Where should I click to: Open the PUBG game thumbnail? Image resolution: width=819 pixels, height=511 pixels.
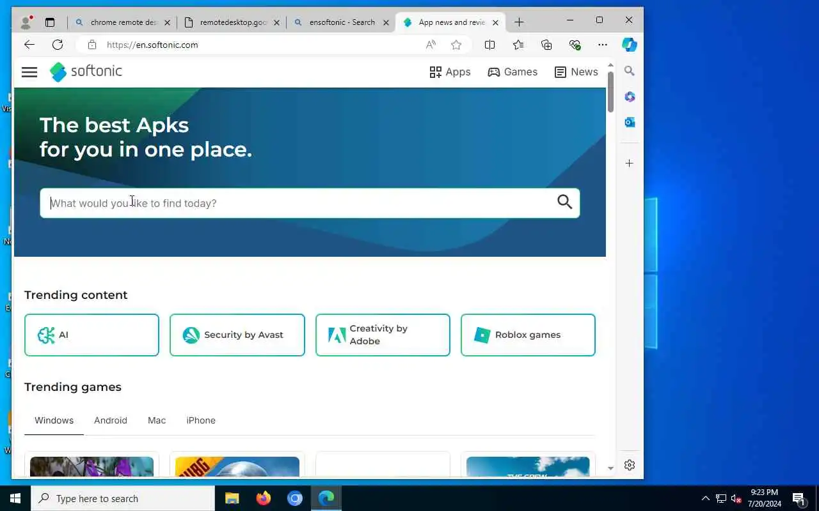(x=237, y=466)
